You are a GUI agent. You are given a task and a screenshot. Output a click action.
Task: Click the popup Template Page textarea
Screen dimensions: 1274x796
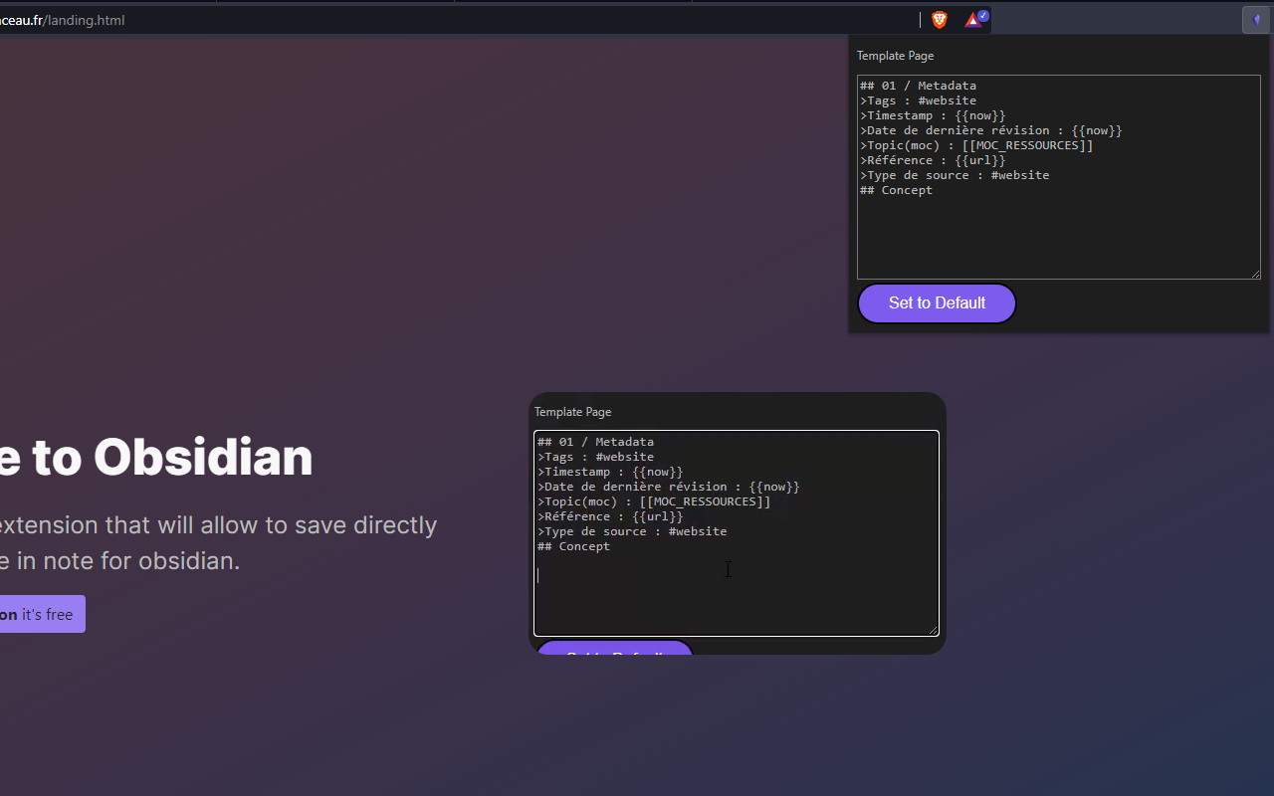[1059, 177]
